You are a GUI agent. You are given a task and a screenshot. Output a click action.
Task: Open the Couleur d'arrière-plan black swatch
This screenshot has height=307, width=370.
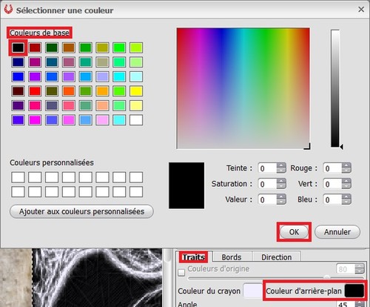coord(354,291)
